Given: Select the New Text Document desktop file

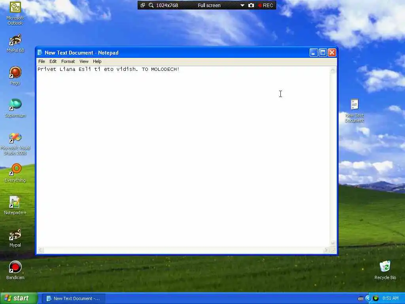Looking at the screenshot, I should coord(354,110).
